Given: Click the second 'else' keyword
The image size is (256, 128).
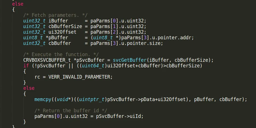Looking at the screenshot, I should coord(29,88).
